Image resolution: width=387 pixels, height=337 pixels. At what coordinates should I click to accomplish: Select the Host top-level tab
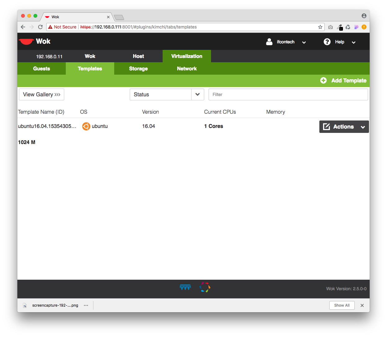point(138,56)
